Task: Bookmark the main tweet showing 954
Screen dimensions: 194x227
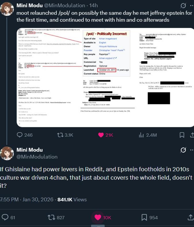Action: click(144, 217)
